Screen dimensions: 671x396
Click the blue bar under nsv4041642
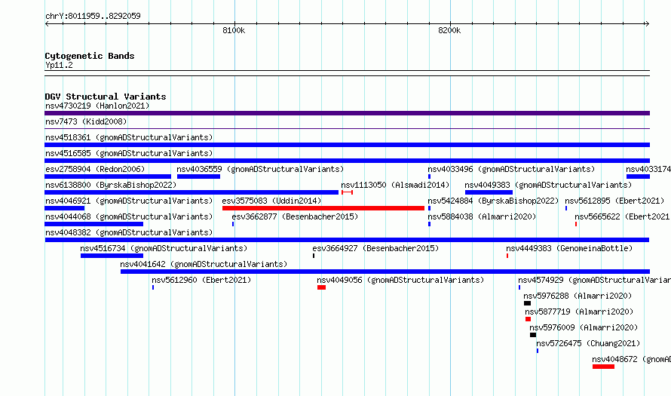pos(385,272)
